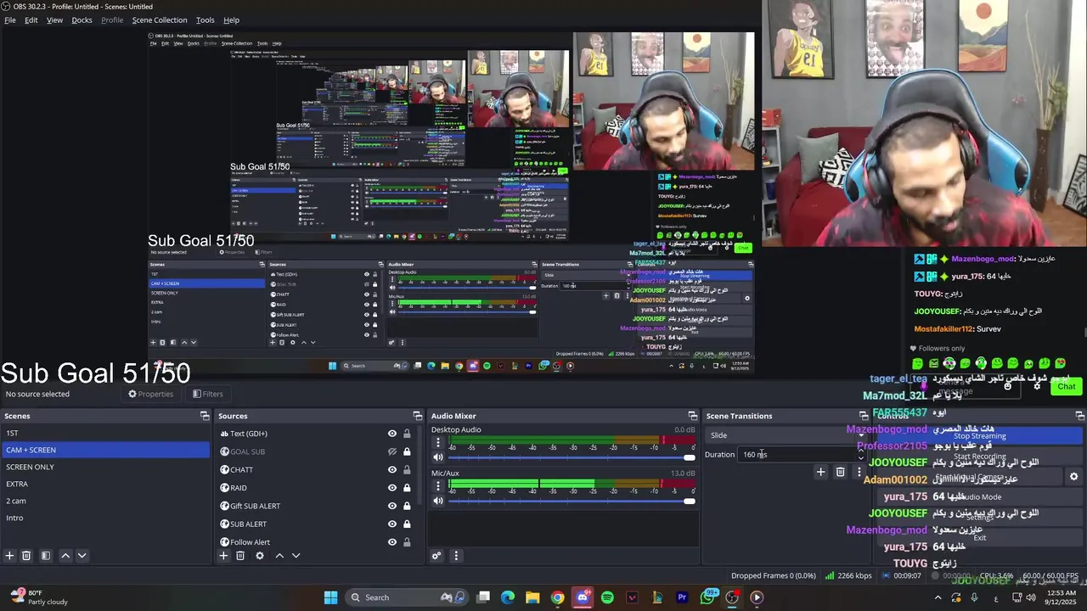The width and height of the screenshot is (1087, 611).
Task: Undock the Sources panel
Action: [x=418, y=416]
